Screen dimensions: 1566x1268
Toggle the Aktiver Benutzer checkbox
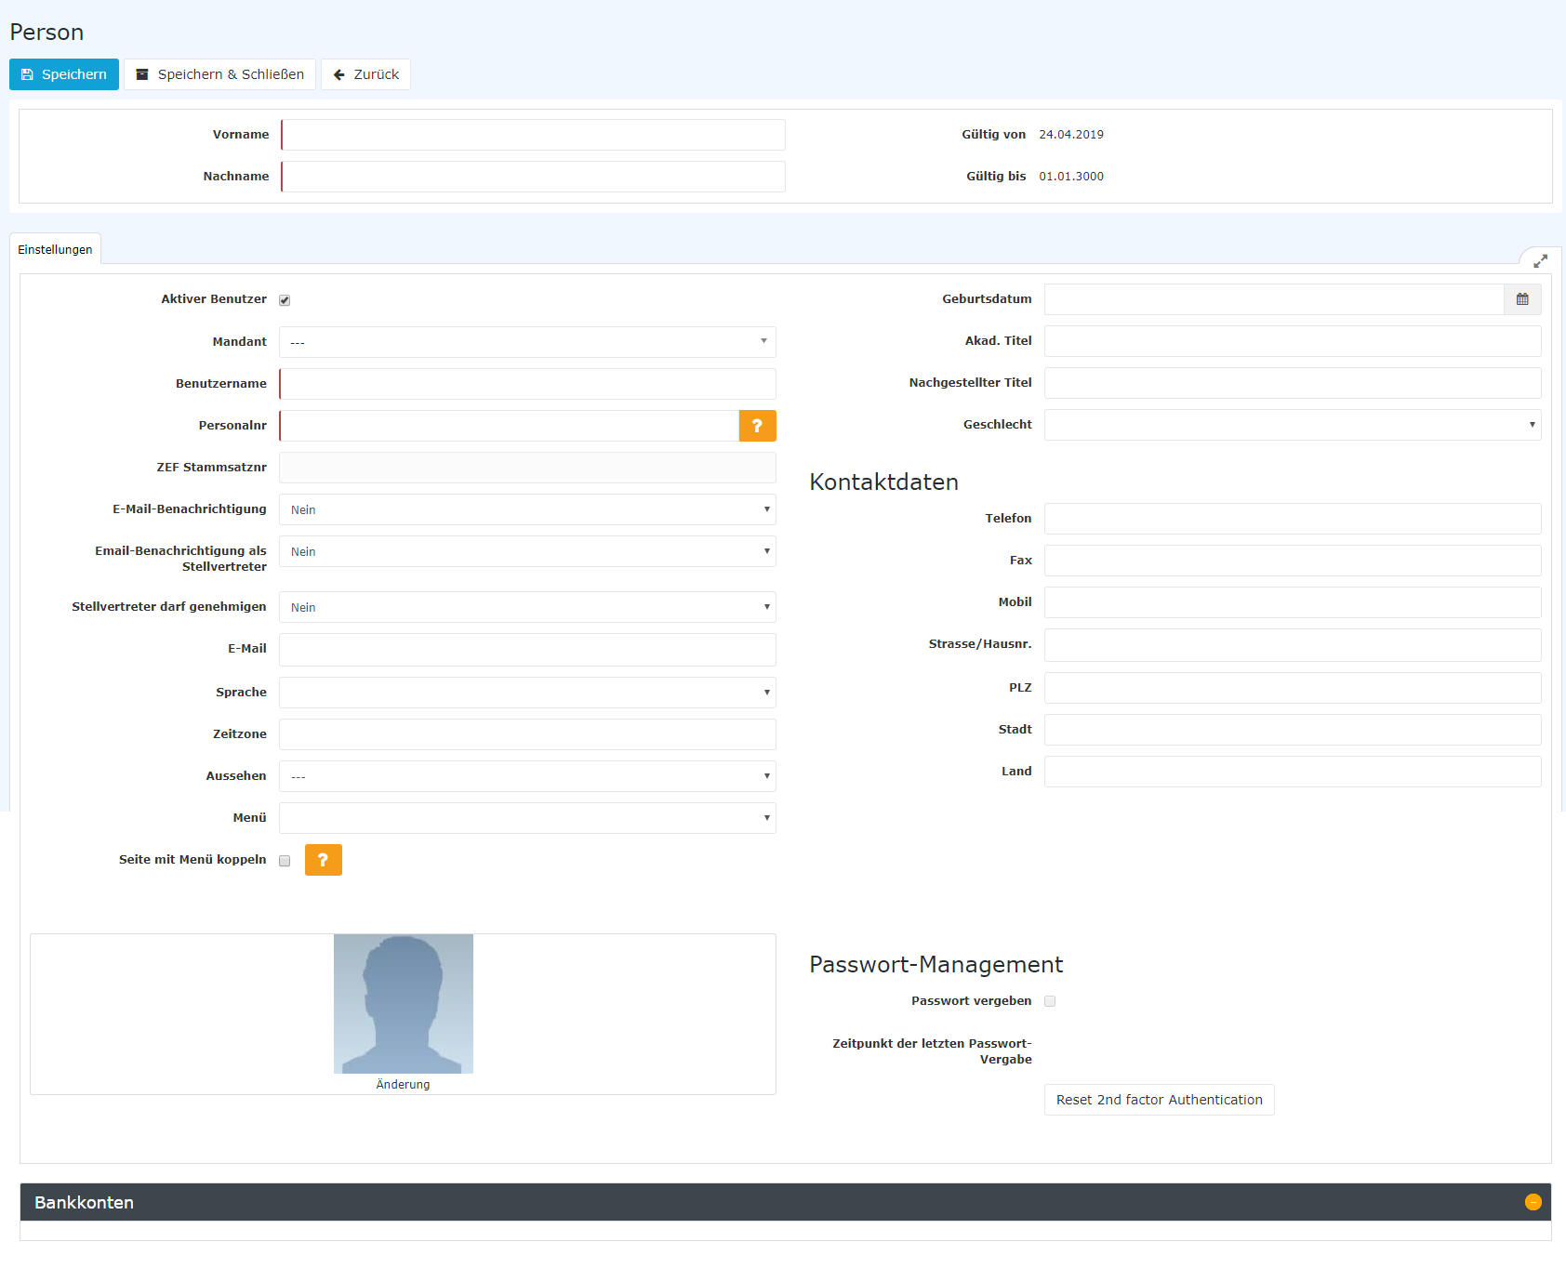click(285, 300)
